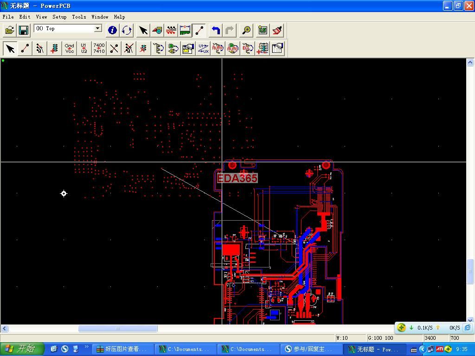
Task: Toggle the Add Connection tool
Action: [25, 48]
